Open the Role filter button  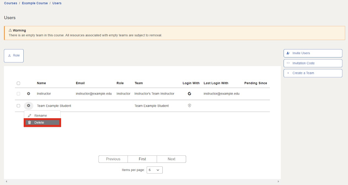[14, 56]
